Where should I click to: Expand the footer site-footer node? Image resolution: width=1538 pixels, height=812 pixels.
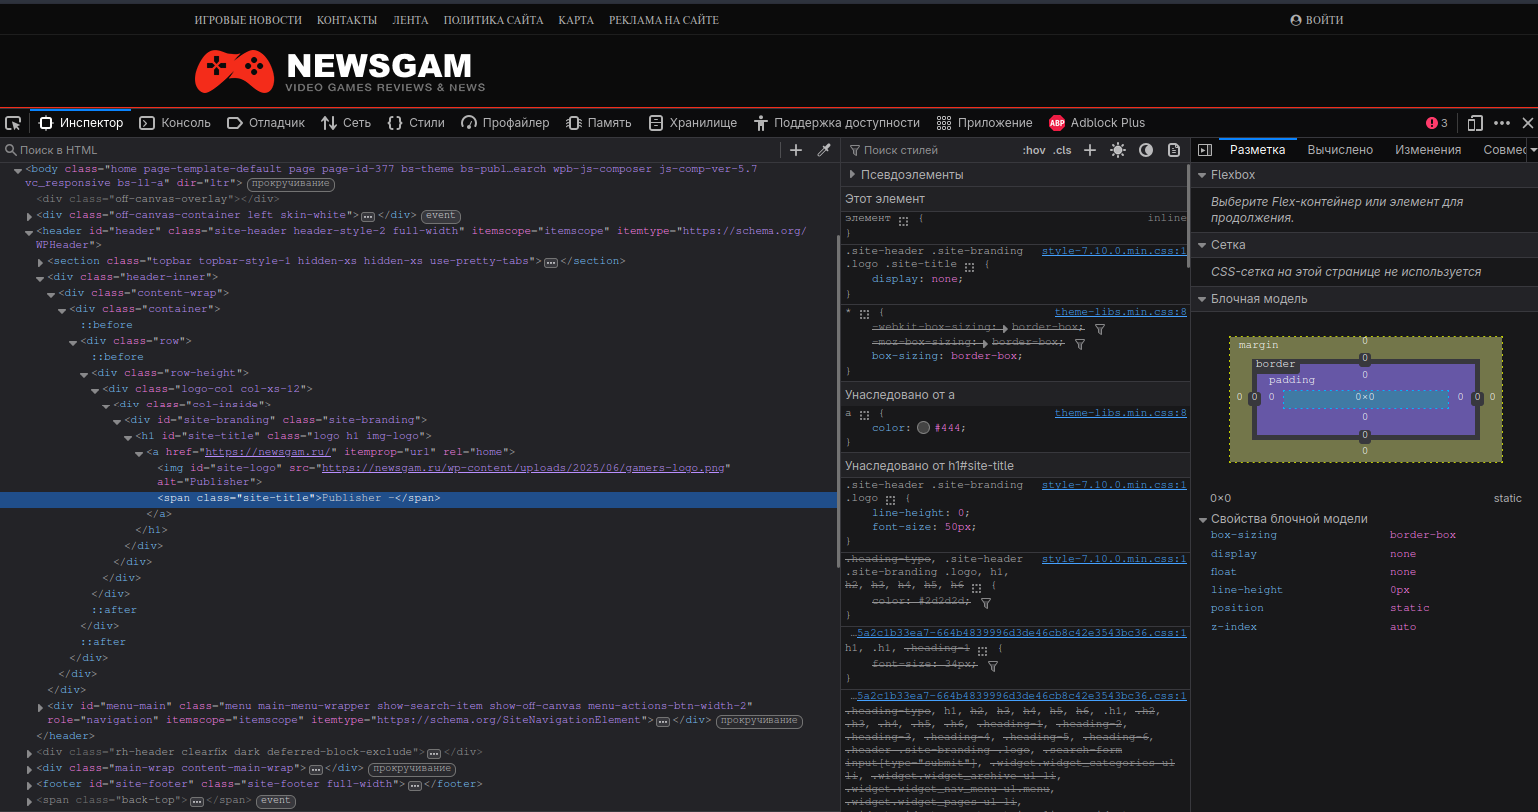pyautogui.click(x=29, y=785)
